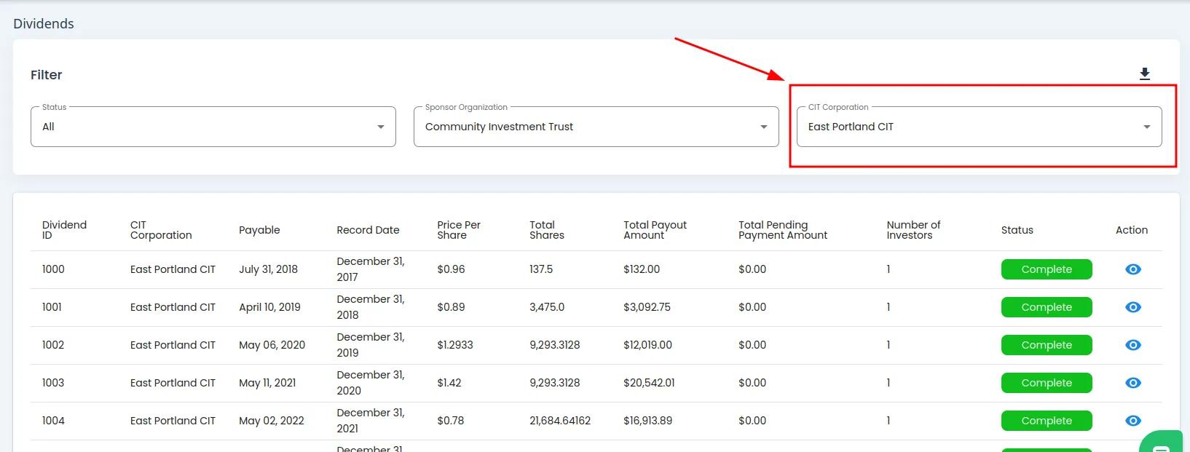Open view icon for dividend 1004
The image size is (1190, 452).
1132,421
